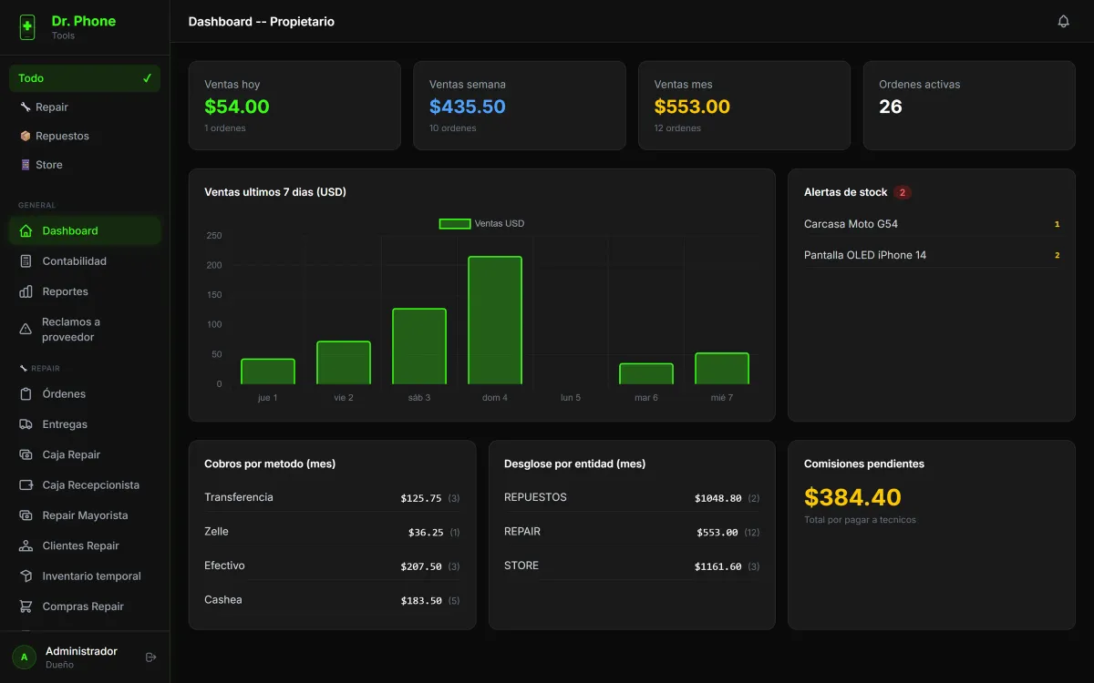Click the Inventario temporal box icon

pyautogui.click(x=26, y=576)
